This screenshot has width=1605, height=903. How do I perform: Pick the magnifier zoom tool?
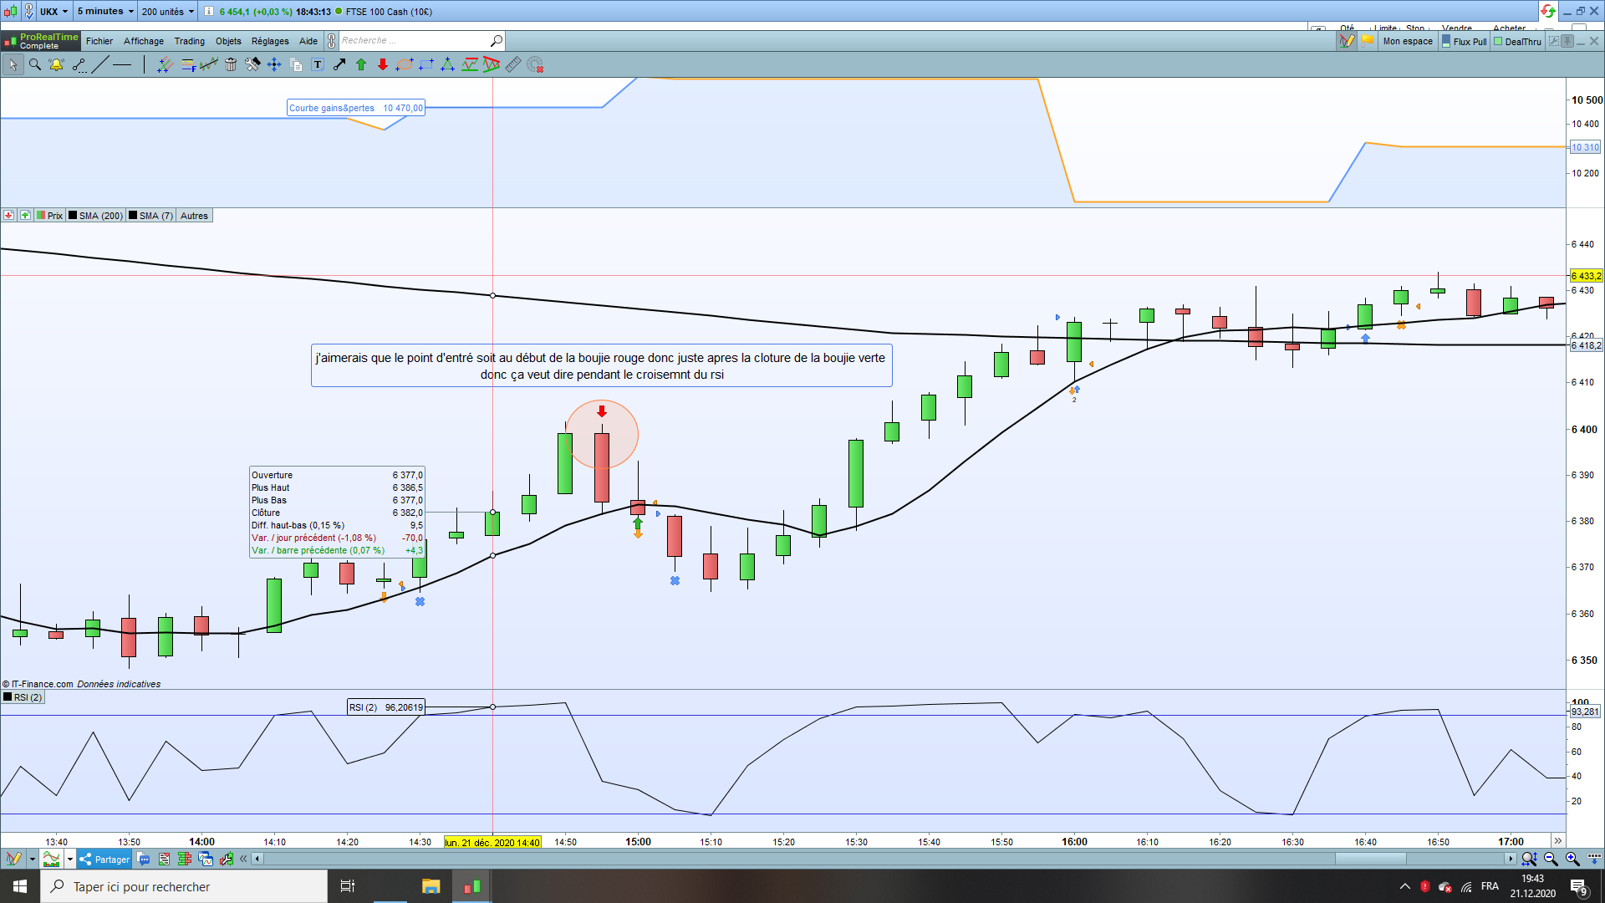(35, 64)
